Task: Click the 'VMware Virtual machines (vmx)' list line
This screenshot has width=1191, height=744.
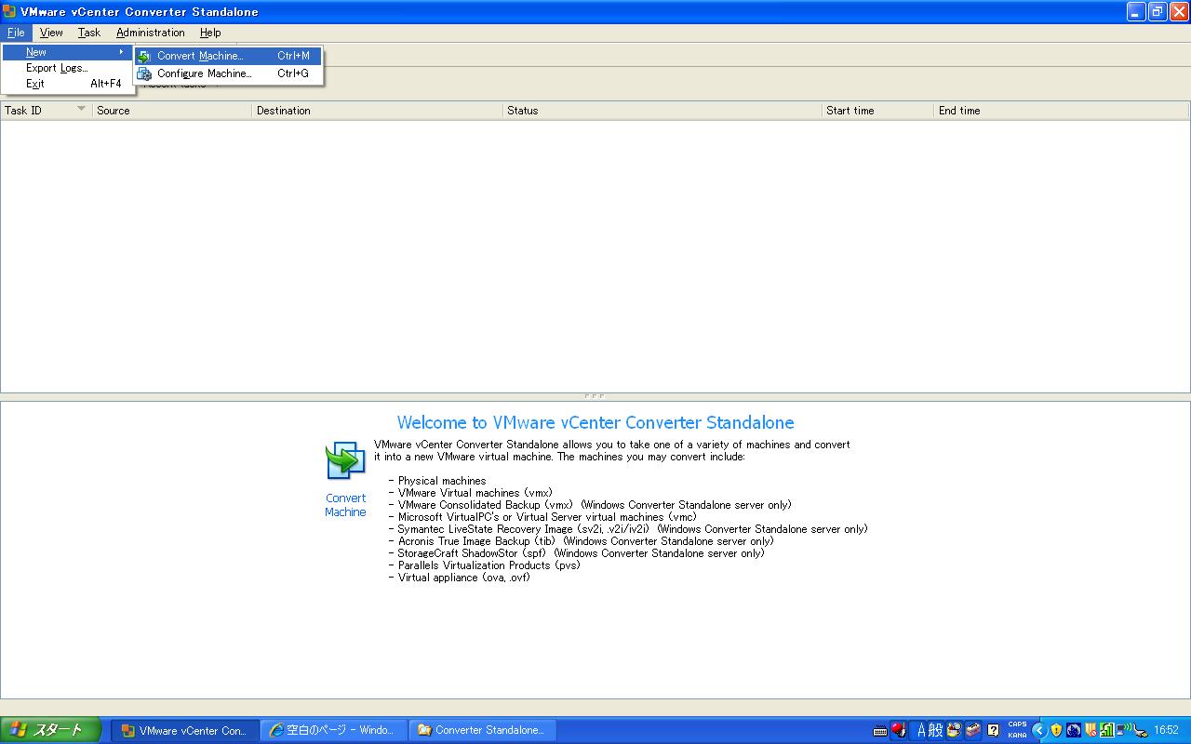Action: [x=475, y=493]
